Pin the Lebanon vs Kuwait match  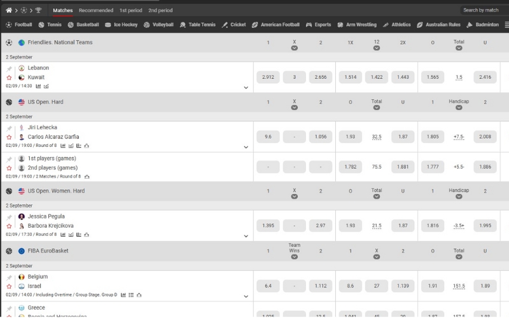click(9, 69)
